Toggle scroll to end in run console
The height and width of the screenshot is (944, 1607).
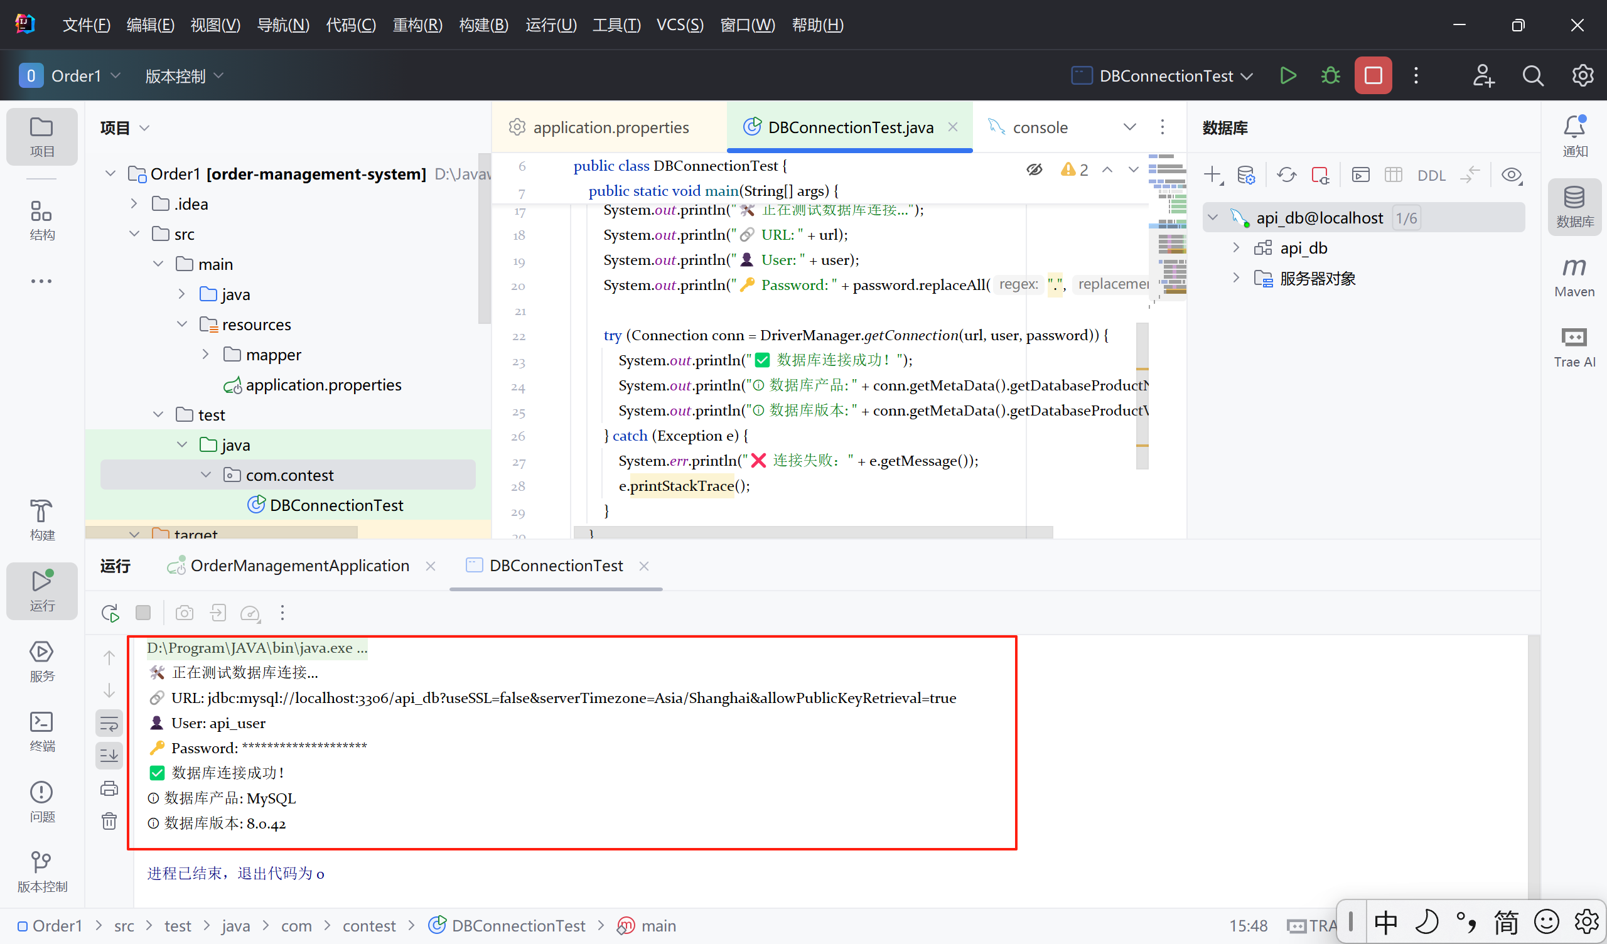tap(109, 756)
